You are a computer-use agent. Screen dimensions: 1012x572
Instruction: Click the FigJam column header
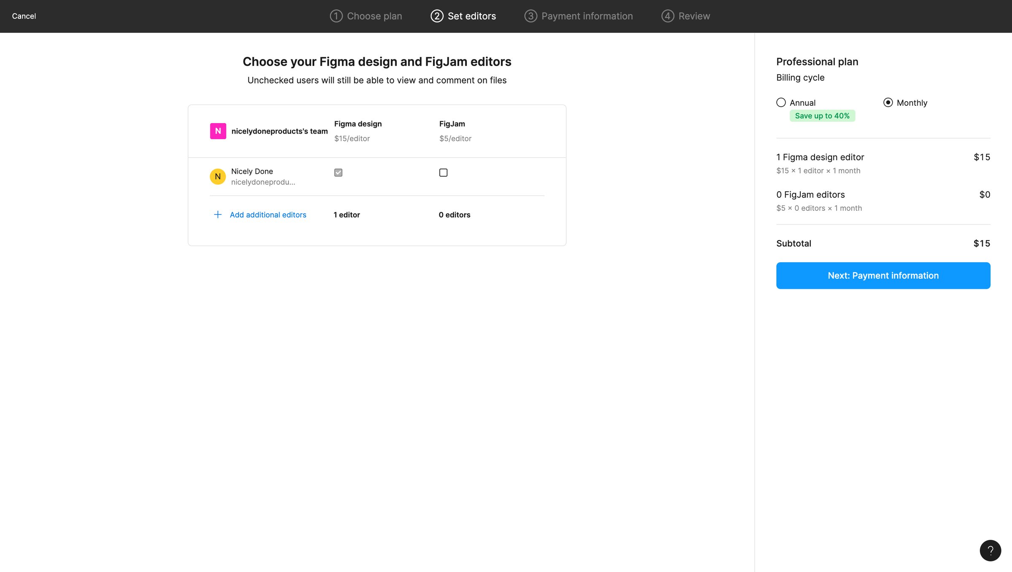point(452,124)
